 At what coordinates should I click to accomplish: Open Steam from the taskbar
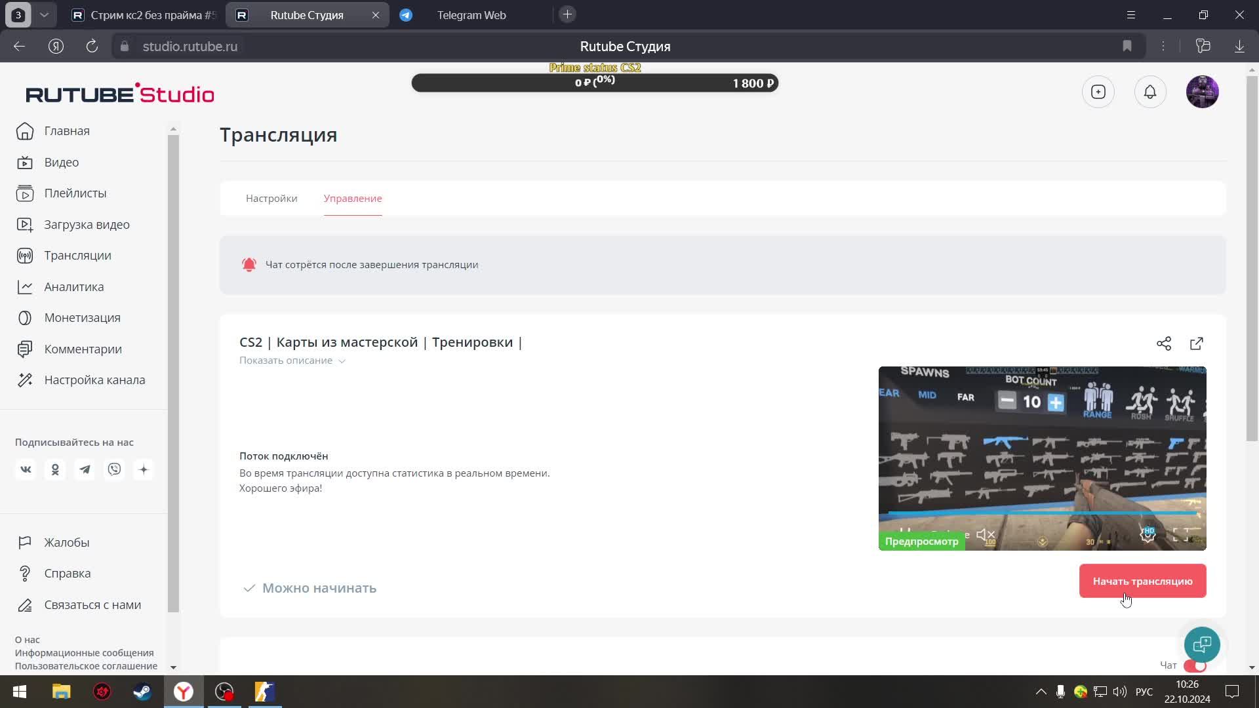tap(142, 692)
